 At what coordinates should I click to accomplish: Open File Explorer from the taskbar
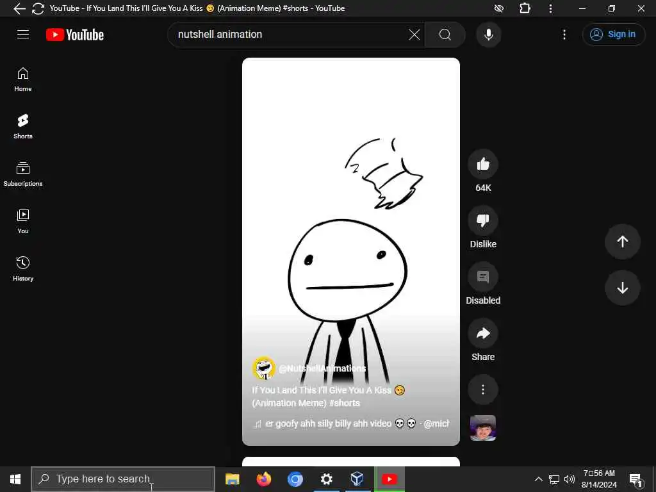pyautogui.click(x=232, y=479)
